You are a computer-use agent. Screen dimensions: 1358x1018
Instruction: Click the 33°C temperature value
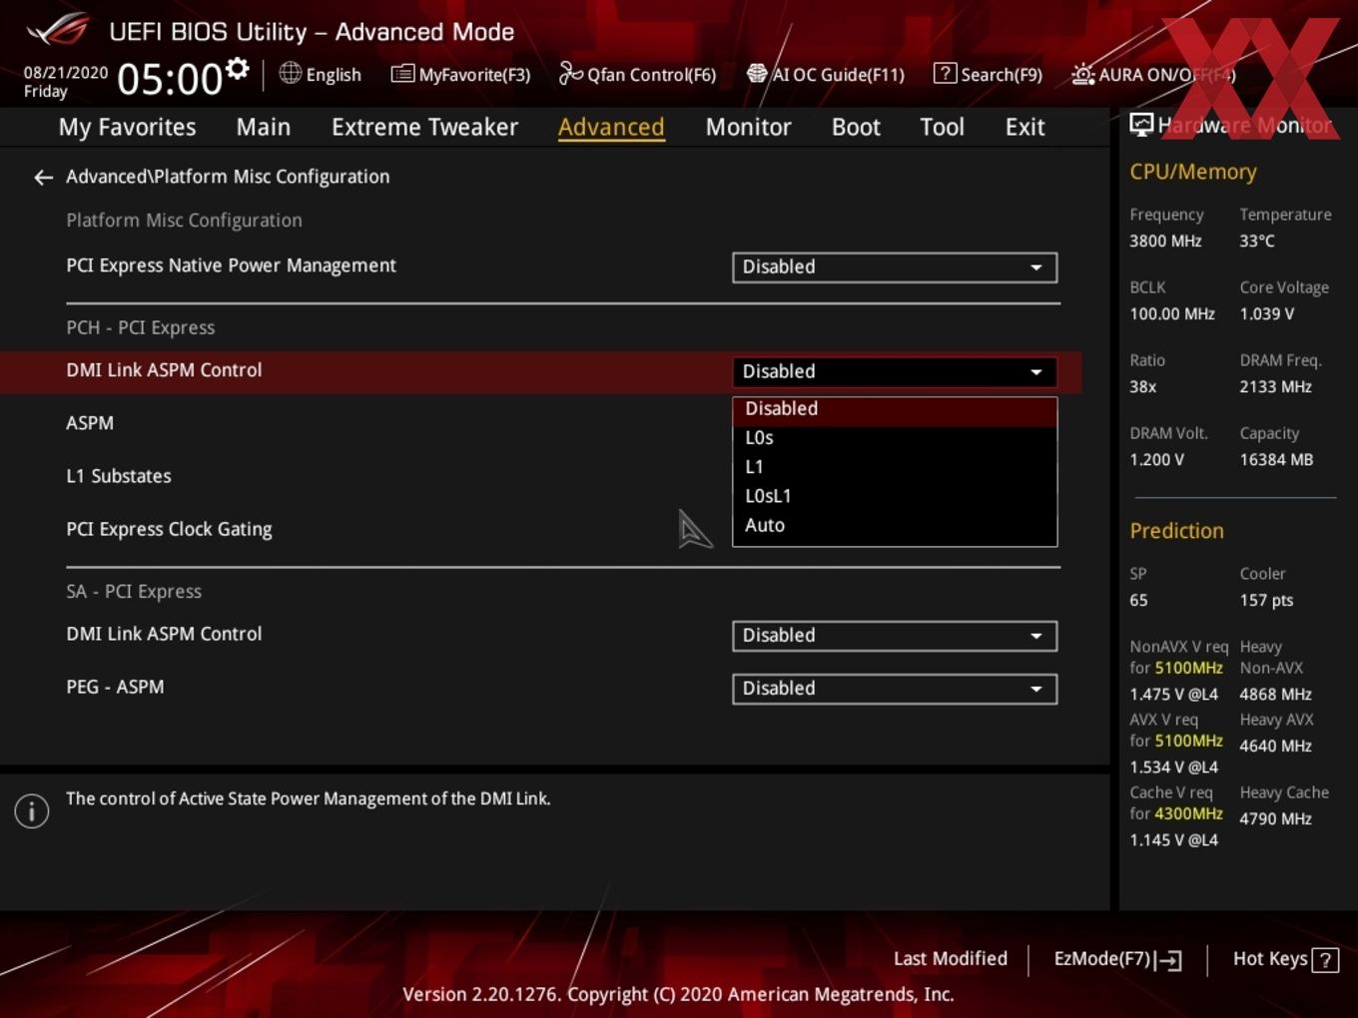coord(1257,241)
